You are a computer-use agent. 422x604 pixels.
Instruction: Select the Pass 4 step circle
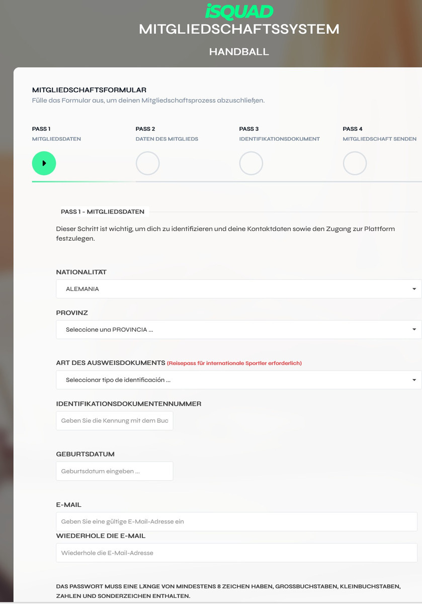coord(355,163)
